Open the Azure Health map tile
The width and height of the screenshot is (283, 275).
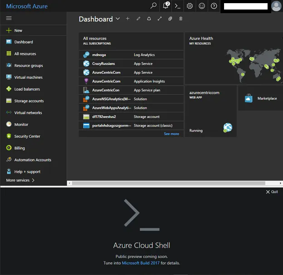click(x=234, y=58)
